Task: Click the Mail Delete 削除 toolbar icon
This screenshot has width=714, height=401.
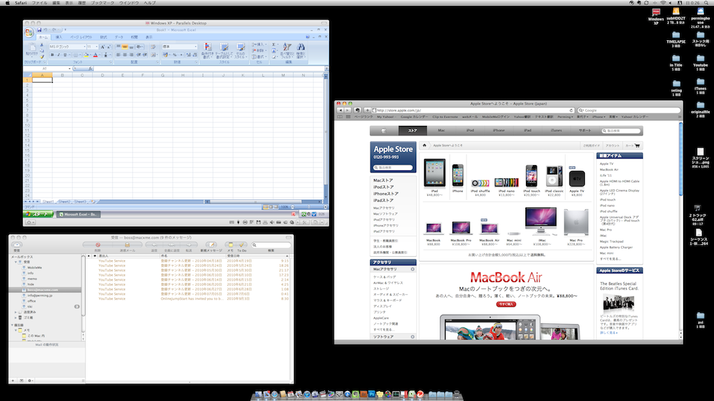Action: [x=98, y=245]
